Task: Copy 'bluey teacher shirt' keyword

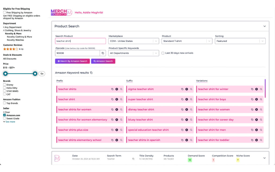Action: pos(182,120)
